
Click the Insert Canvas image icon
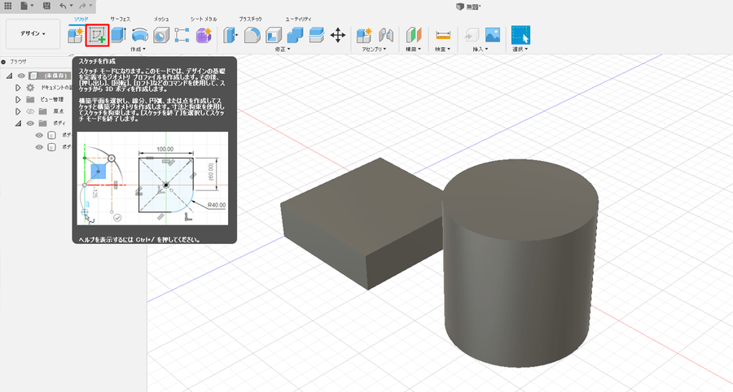[493, 35]
